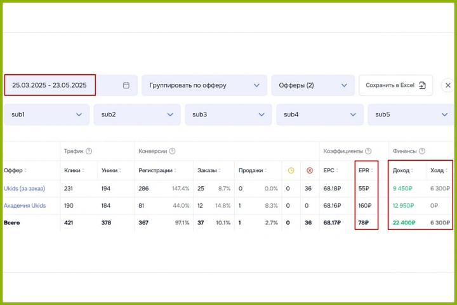Sort table by Регистрации column header
This screenshot has height=305, width=457.
pos(159,170)
